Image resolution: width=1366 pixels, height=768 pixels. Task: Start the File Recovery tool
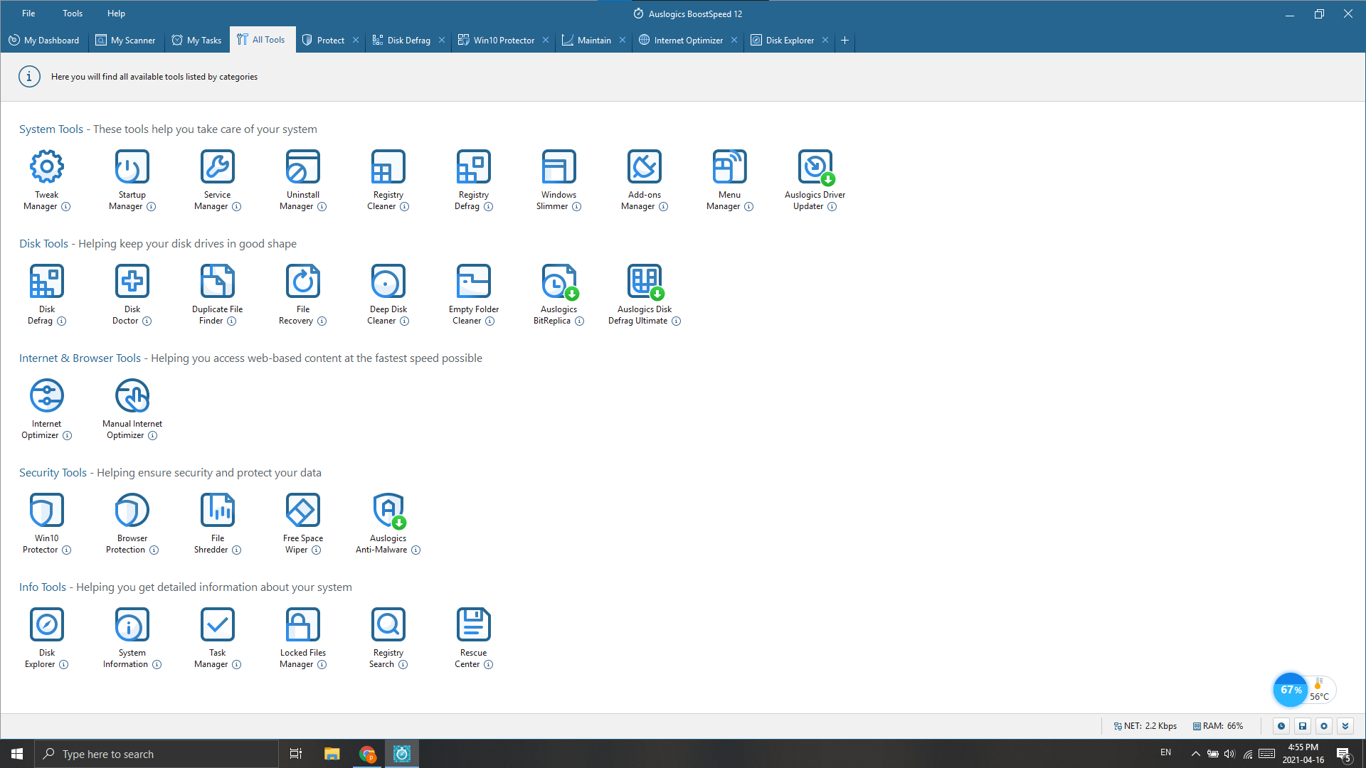(x=302, y=282)
